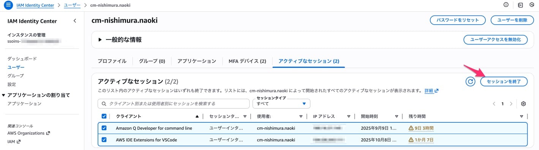The image size is (539, 150).
Task: Toggle the select-all sessions checkbox
Action: [104, 116]
